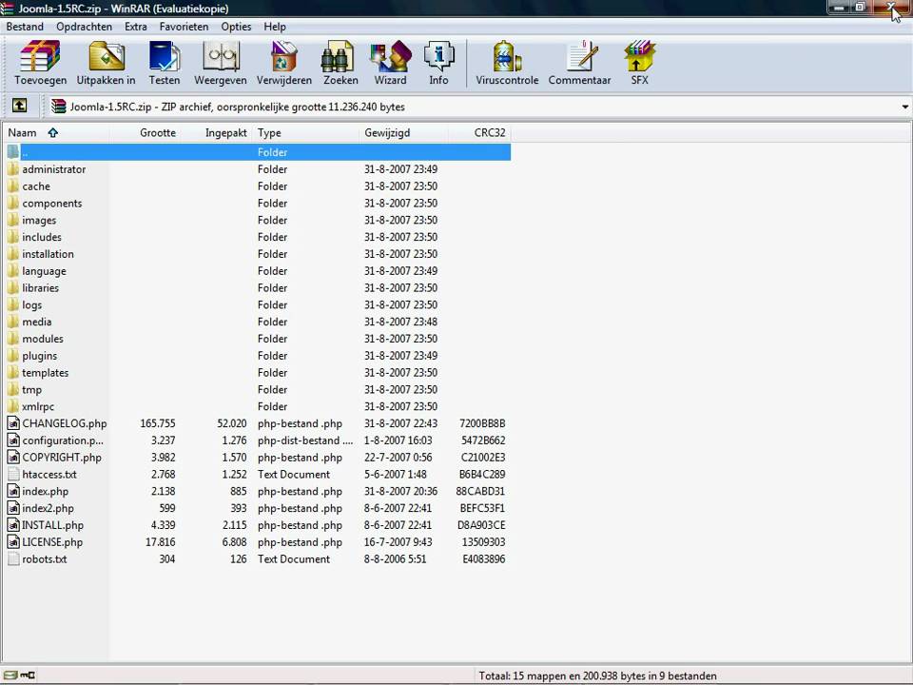Click the xmlrpc folder icon
Image resolution: width=913 pixels, height=685 pixels.
coord(13,406)
